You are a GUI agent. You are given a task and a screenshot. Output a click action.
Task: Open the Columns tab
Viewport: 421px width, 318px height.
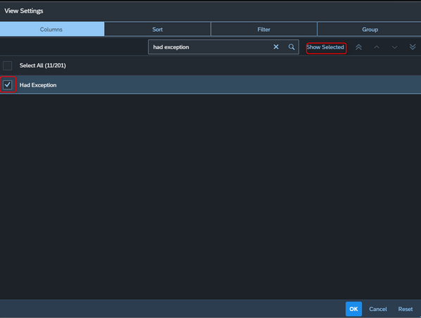tap(52, 30)
